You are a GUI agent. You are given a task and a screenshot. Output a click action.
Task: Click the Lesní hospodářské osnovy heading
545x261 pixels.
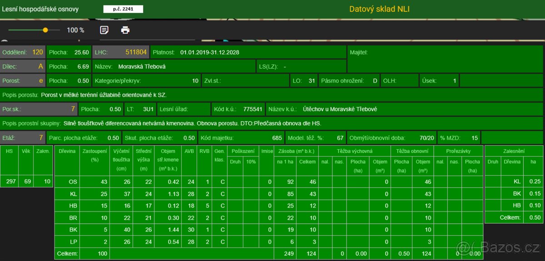click(40, 9)
